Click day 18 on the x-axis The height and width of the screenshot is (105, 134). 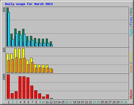[75, 102]
